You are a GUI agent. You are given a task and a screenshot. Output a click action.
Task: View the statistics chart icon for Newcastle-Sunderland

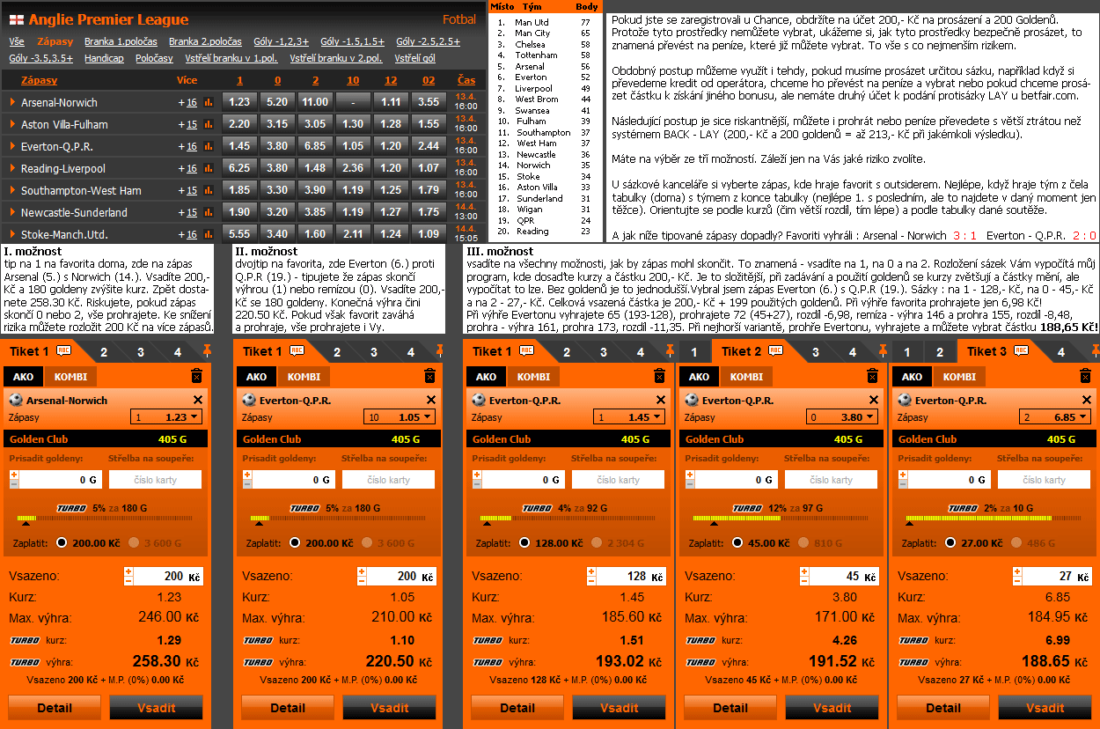click(209, 212)
